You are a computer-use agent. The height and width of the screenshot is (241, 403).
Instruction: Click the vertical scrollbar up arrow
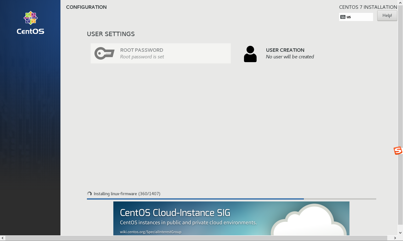(400, 3)
